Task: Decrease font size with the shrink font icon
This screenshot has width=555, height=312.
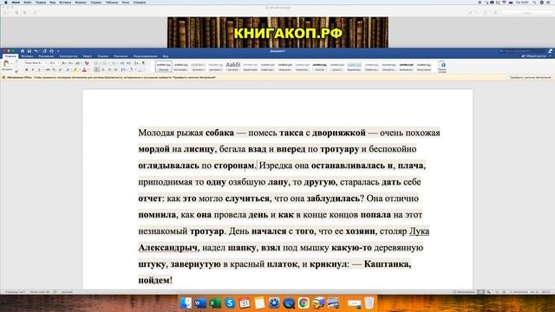Action: point(70,63)
